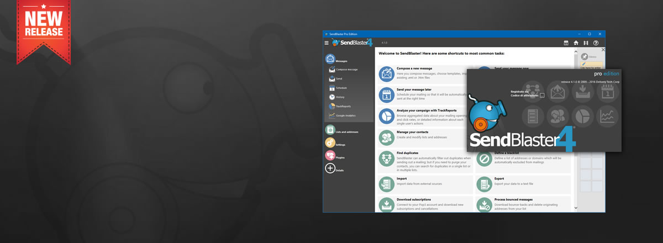Click the Download subscriptions icon

coord(386,205)
